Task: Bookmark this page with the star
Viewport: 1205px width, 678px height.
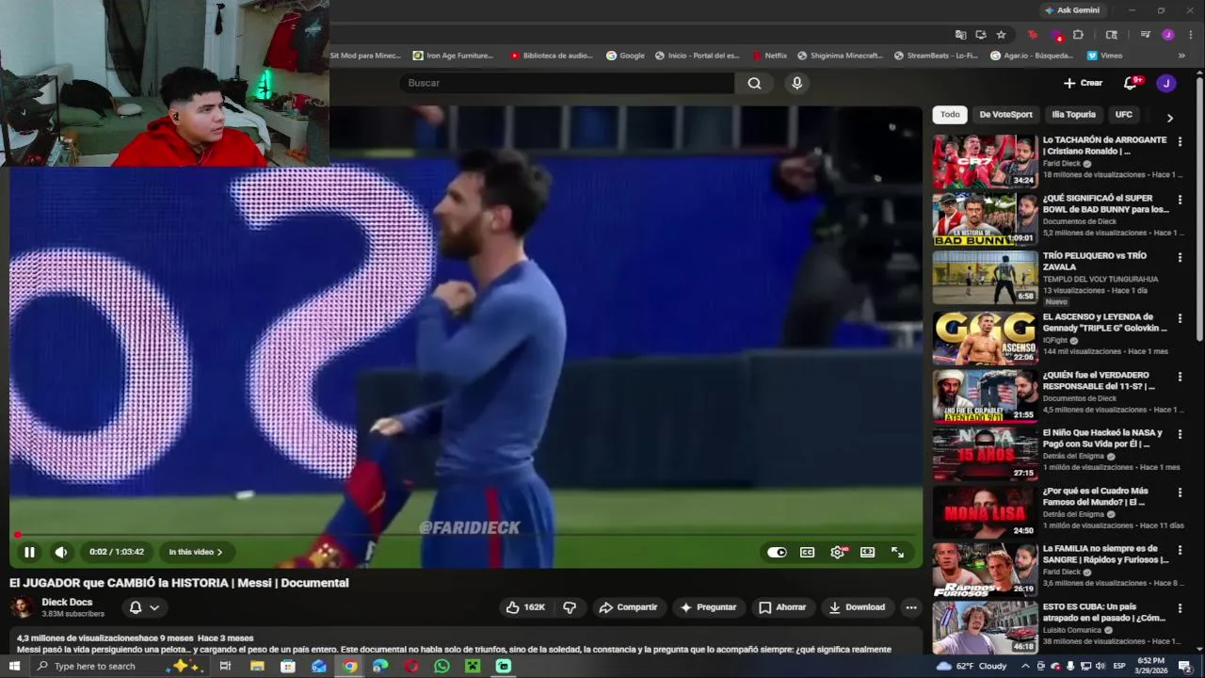Action: pos(1002,35)
